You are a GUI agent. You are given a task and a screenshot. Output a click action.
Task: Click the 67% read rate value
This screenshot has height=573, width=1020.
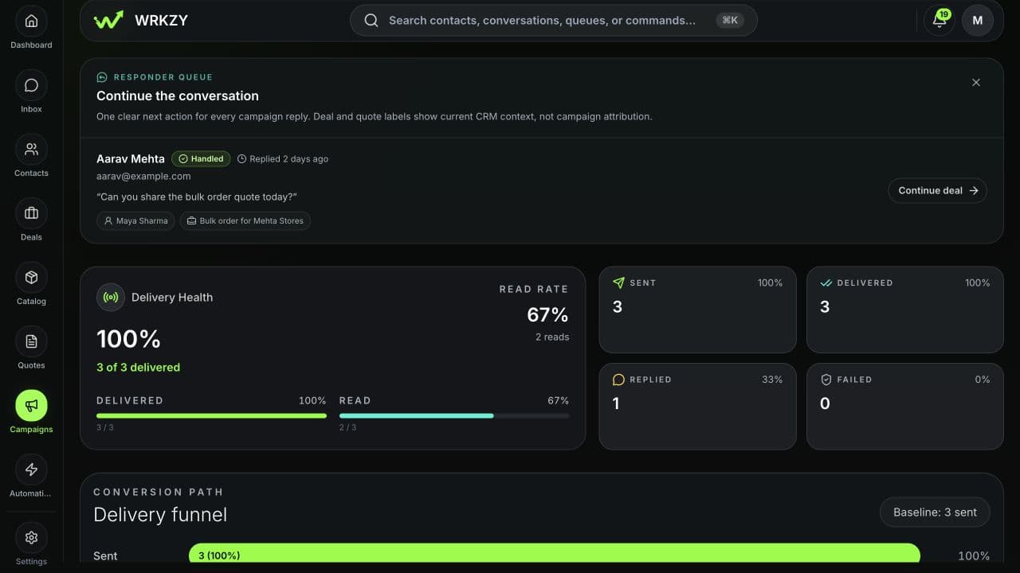point(547,315)
